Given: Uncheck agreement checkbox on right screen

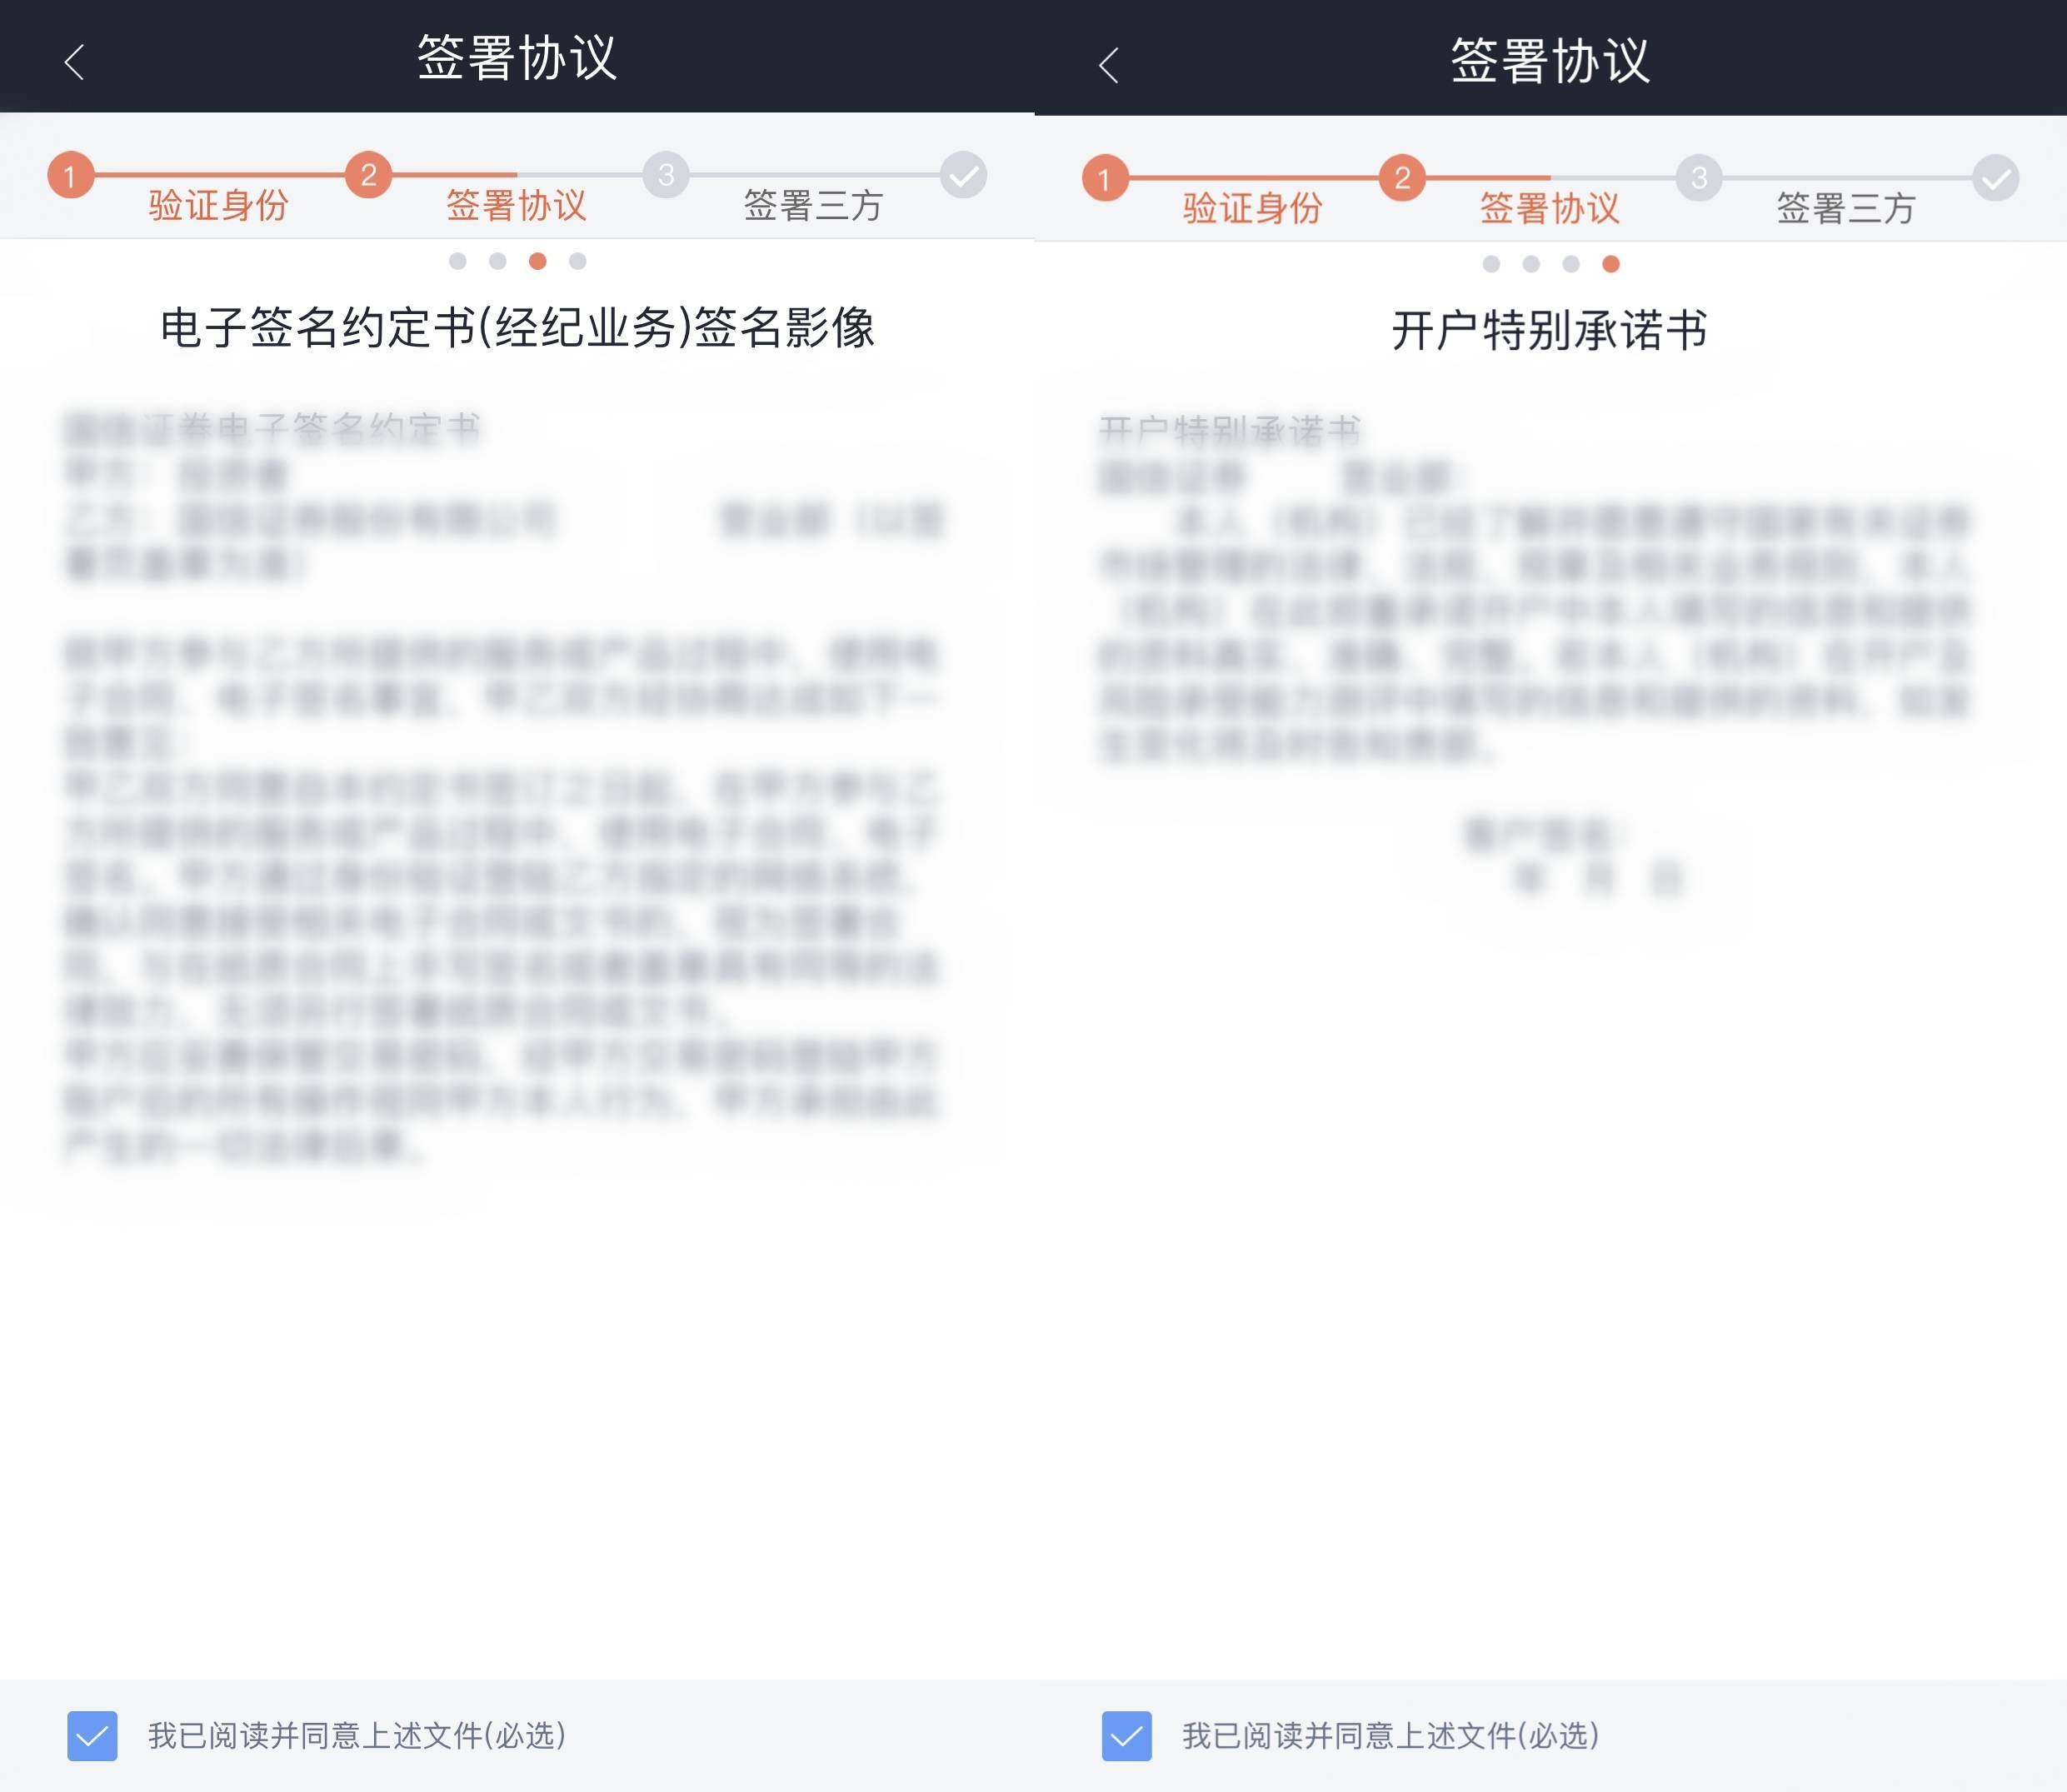Looking at the screenshot, I should (x=1126, y=1736).
